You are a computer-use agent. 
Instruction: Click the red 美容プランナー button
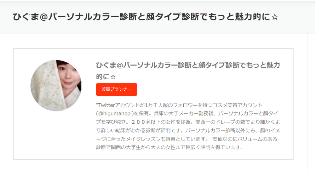(117, 89)
